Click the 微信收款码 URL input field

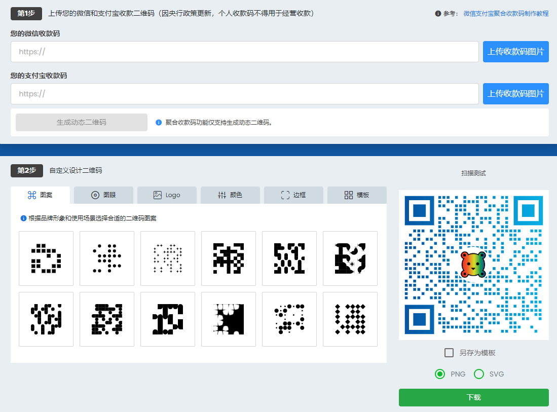click(244, 52)
